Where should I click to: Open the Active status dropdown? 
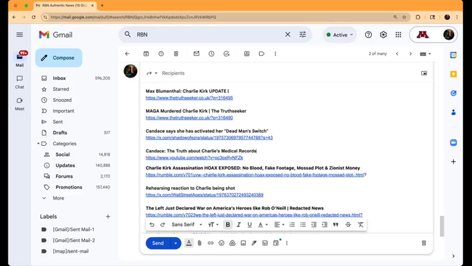click(x=340, y=35)
